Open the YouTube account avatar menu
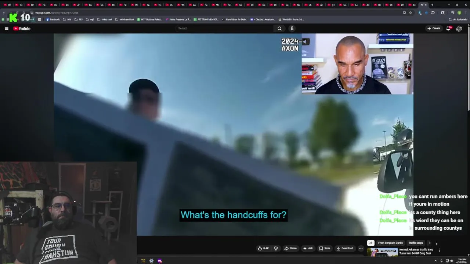This screenshot has height=264, width=470. click(459, 28)
